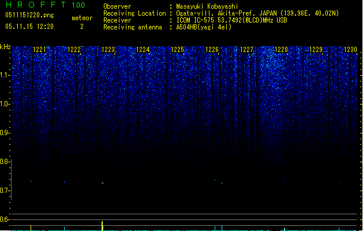The image size is (363, 231).
Task: Click the tall yellow power spike near 1223
Action: click(102, 226)
